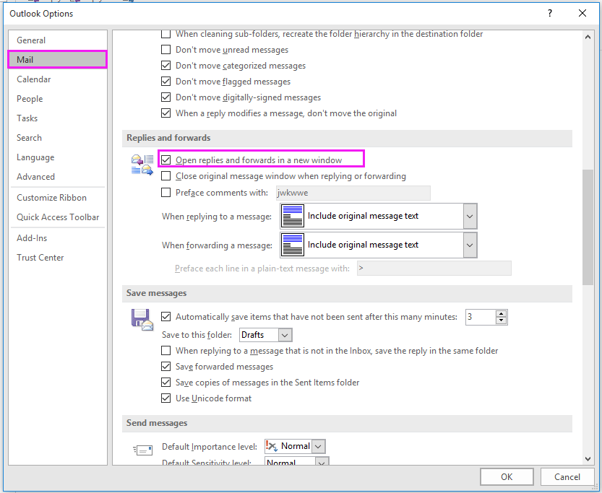Screen dimensions: 602x493
Task: Switch to Calendar options
Action: tap(58, 79)
